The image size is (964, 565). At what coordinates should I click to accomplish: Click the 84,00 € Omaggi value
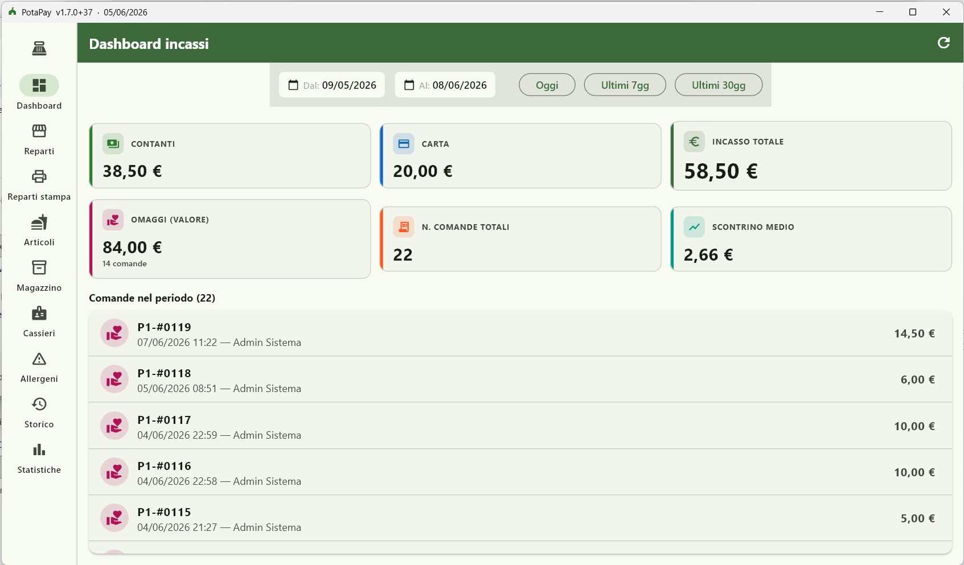(x=132, y=248)
